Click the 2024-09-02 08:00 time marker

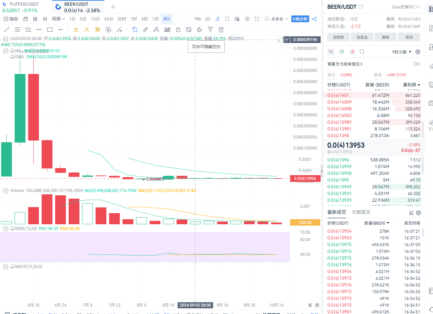(x=195, y=305)
